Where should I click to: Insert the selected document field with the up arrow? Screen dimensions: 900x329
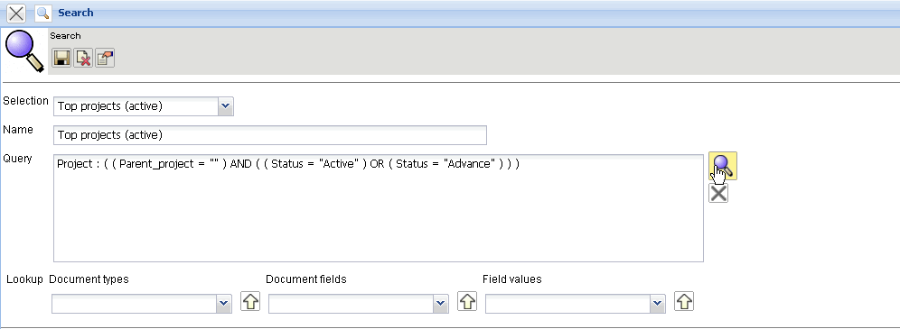click(467, 301)
